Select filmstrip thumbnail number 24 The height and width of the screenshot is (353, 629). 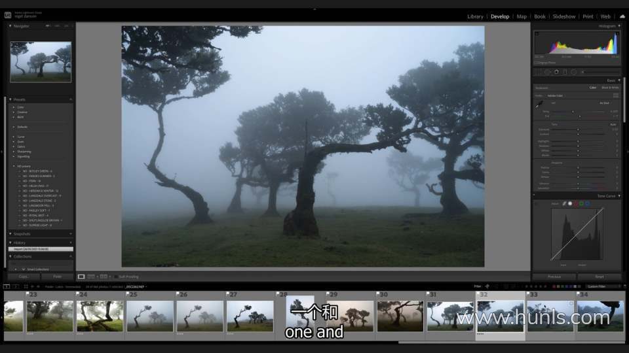point(100,316)
